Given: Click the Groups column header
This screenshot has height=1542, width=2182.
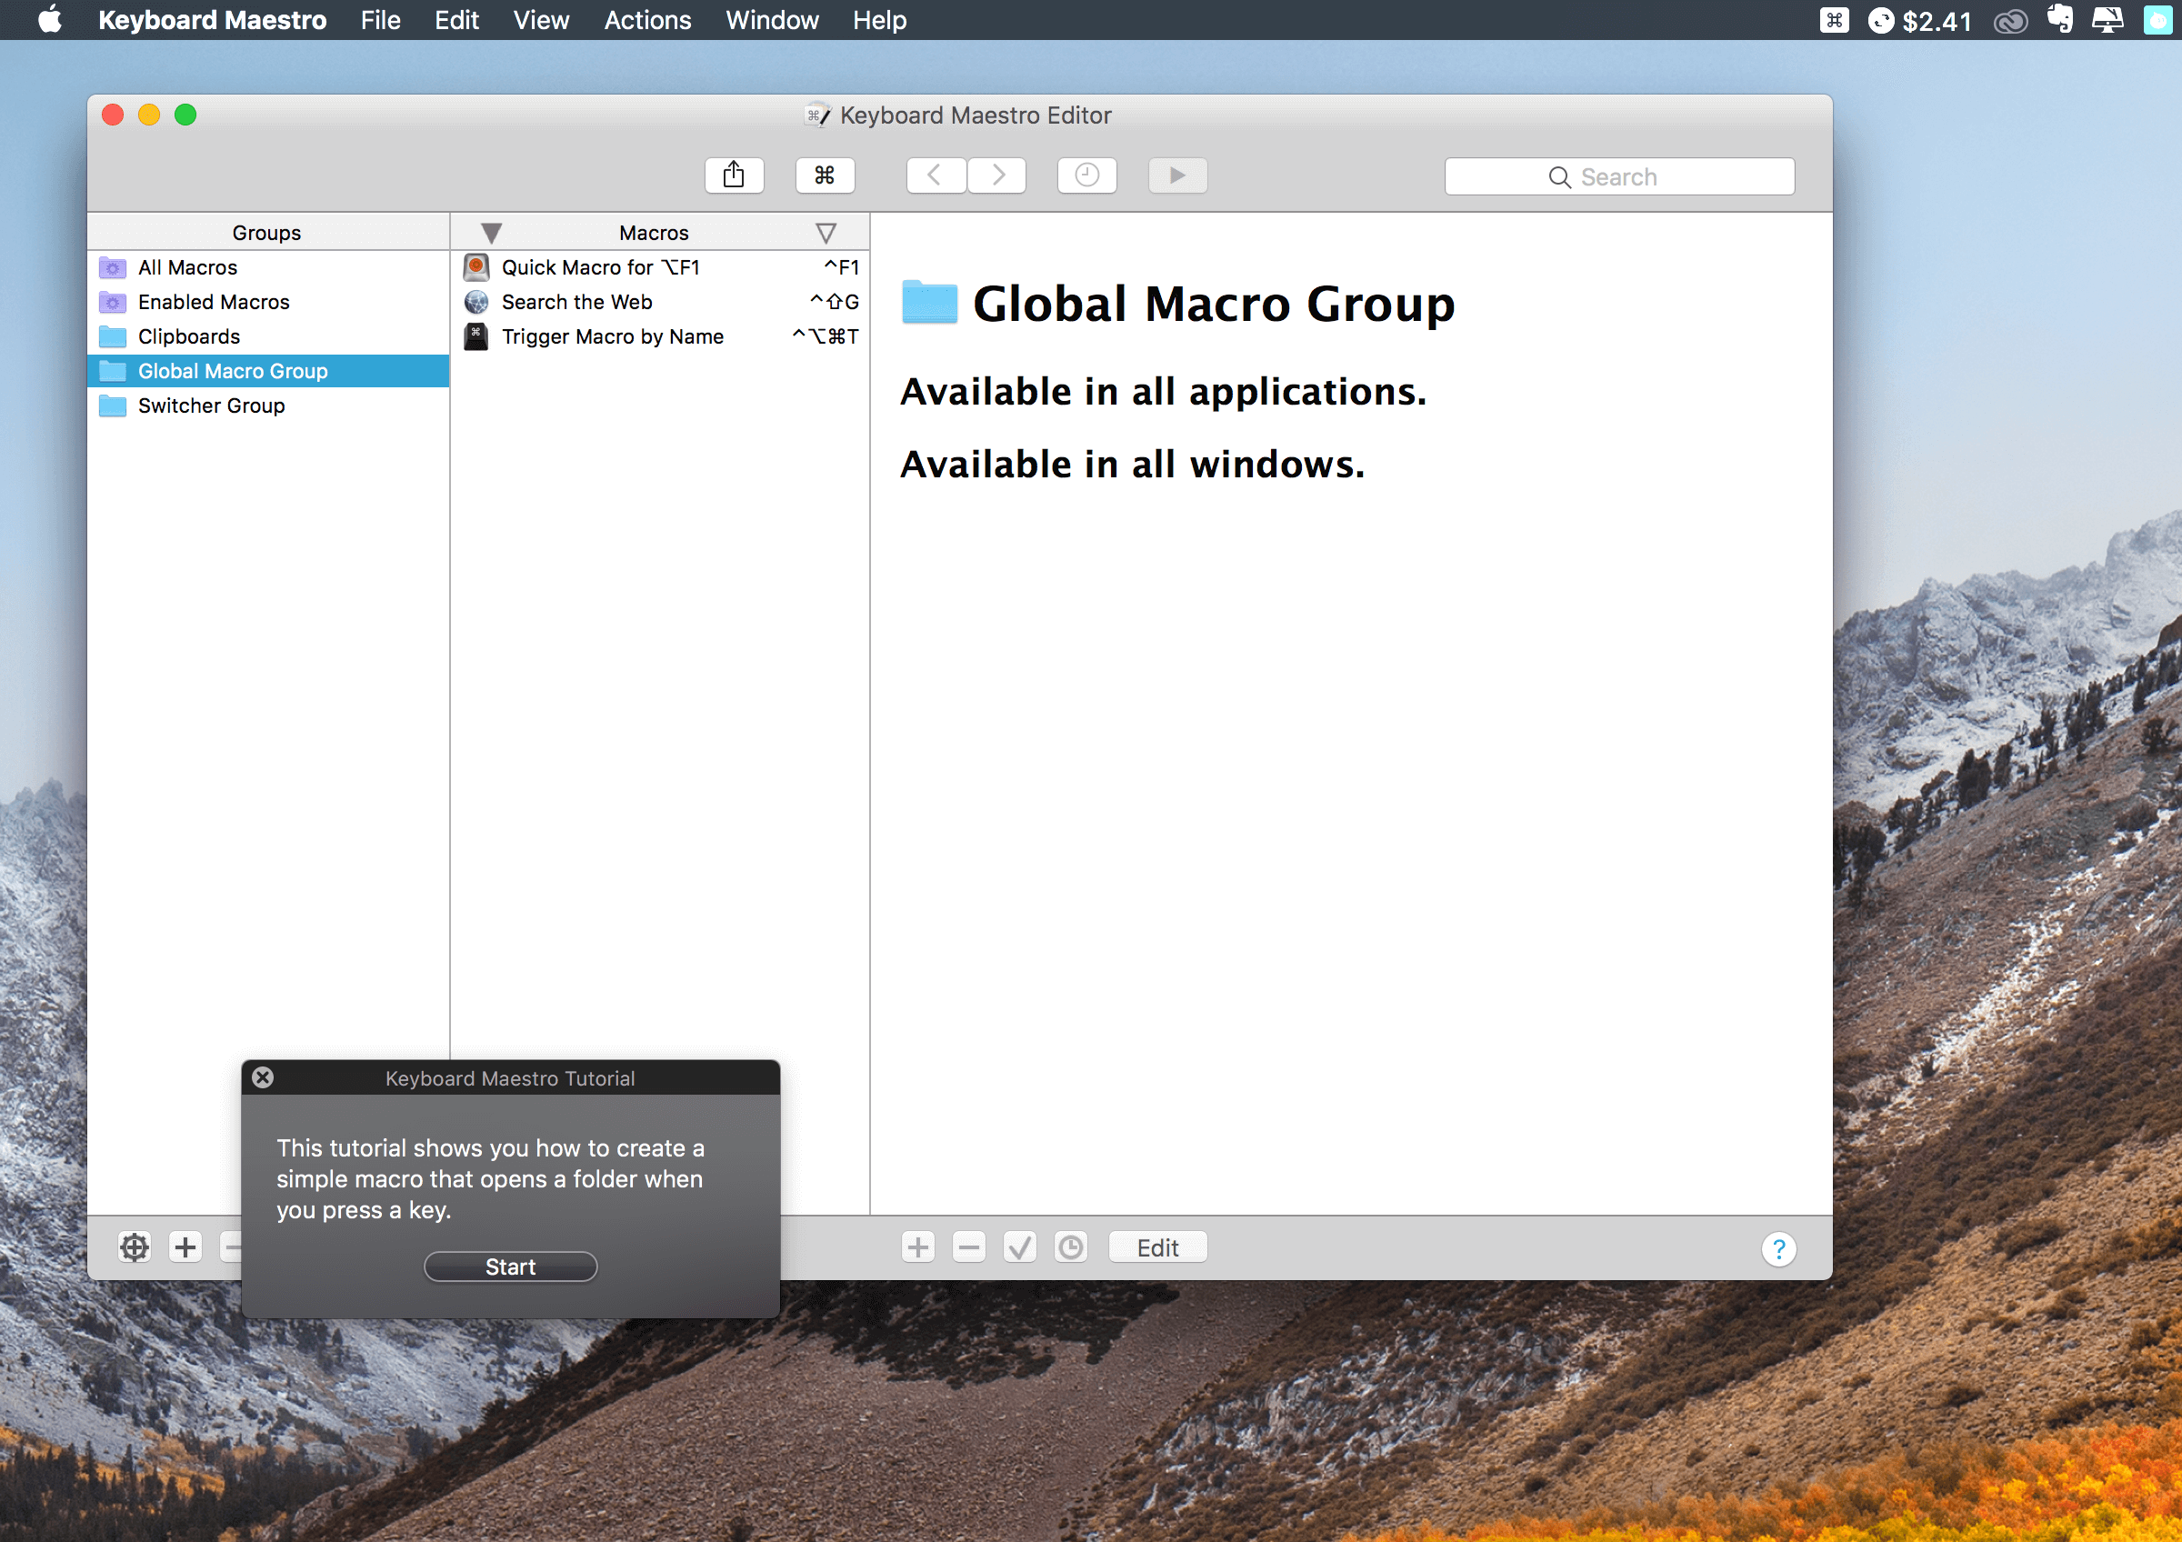Looking at the screenshot, I should [268, 233].
